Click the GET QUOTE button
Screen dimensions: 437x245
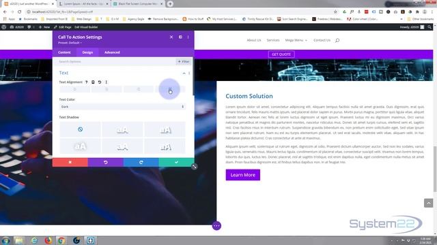(x=281, y=54)
